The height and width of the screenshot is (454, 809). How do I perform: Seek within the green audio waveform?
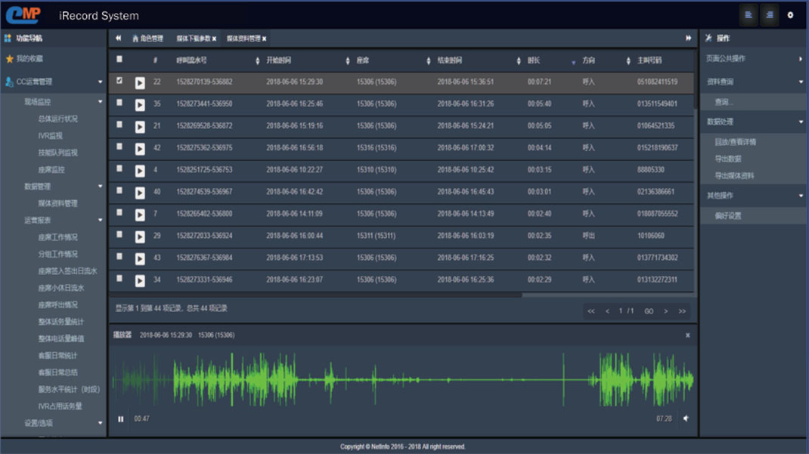tap(401, 380)
